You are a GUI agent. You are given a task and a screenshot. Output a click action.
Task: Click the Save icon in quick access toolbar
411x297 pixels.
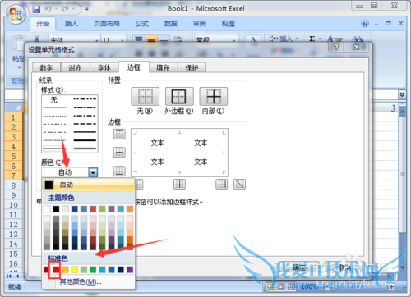tap(36, 9)
